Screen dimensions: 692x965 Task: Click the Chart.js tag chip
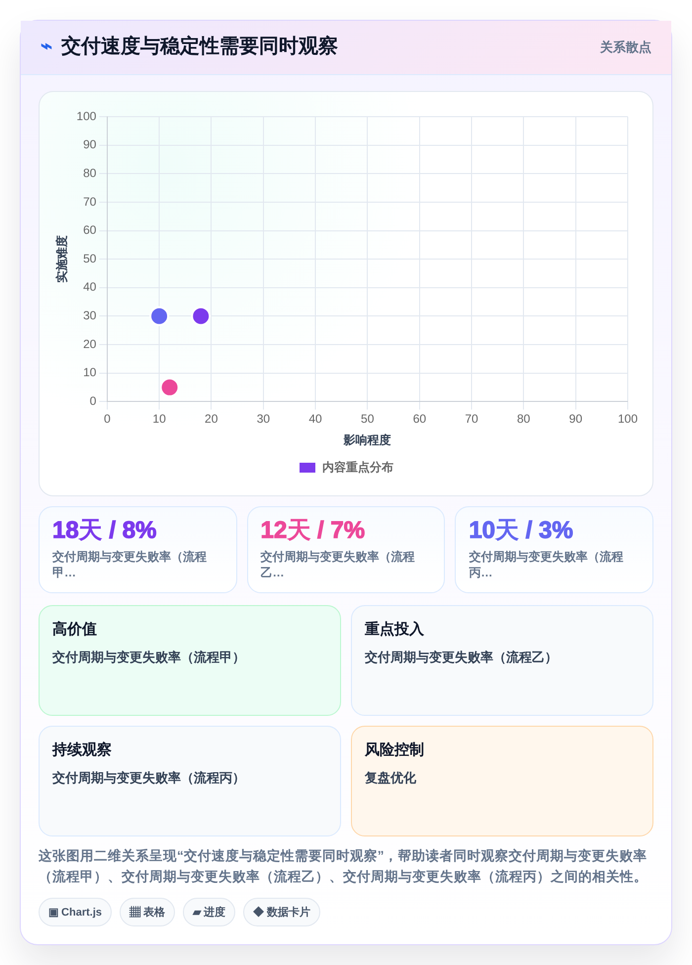75,912
